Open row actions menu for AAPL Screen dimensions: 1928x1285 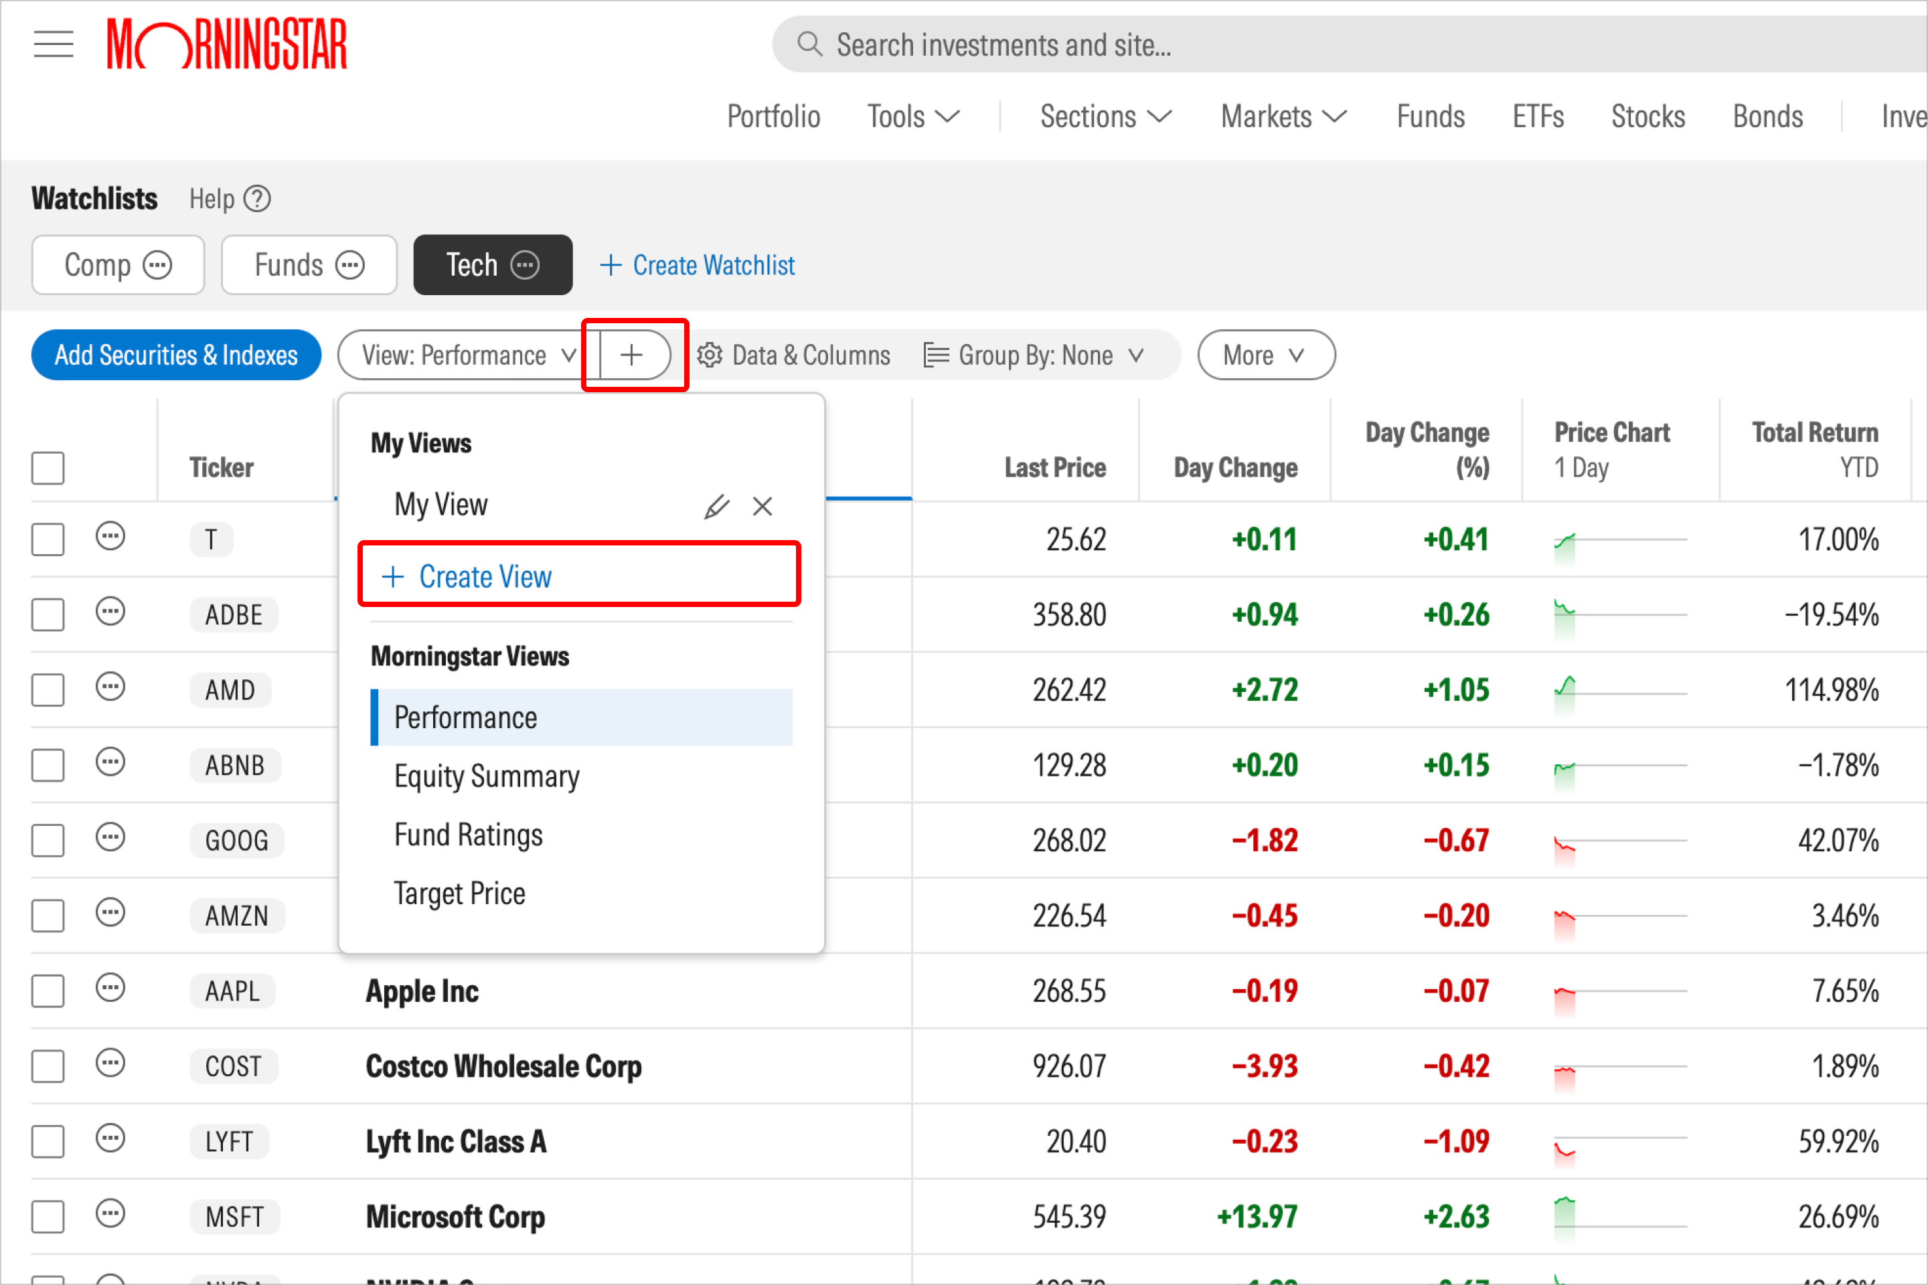110,989
